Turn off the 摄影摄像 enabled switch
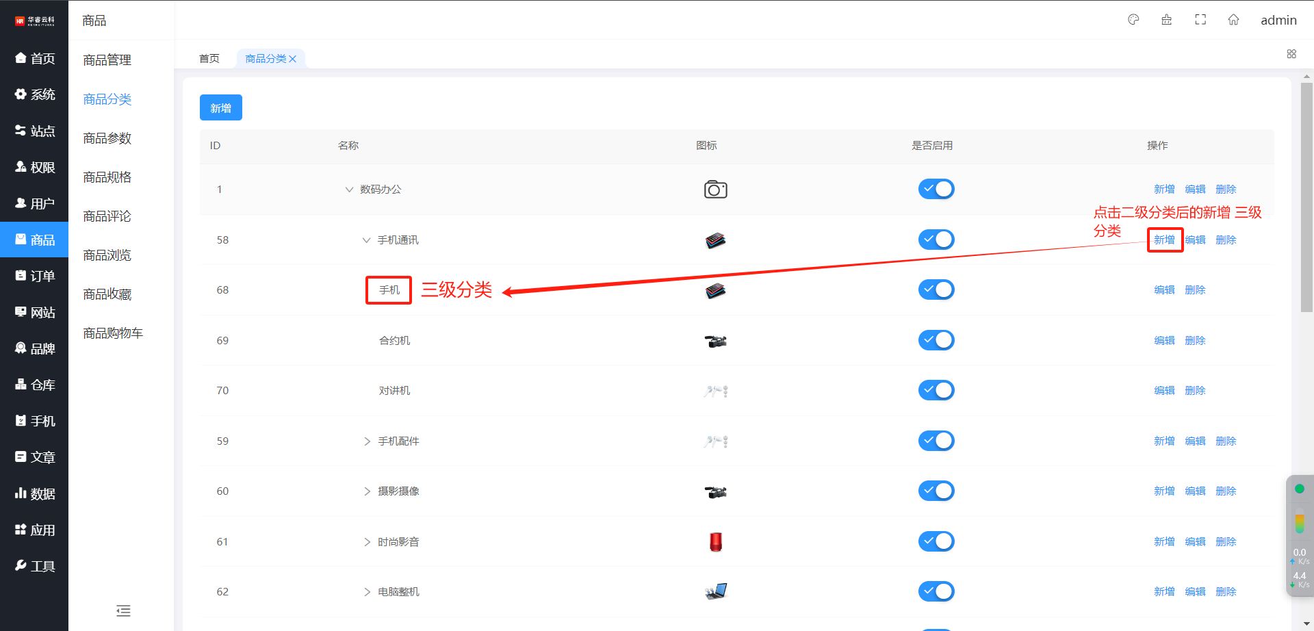Viewport: 1314px width, 631px height. click(x=936, y=491)
